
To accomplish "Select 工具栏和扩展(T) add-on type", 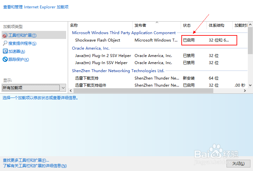I will (34, 35).
